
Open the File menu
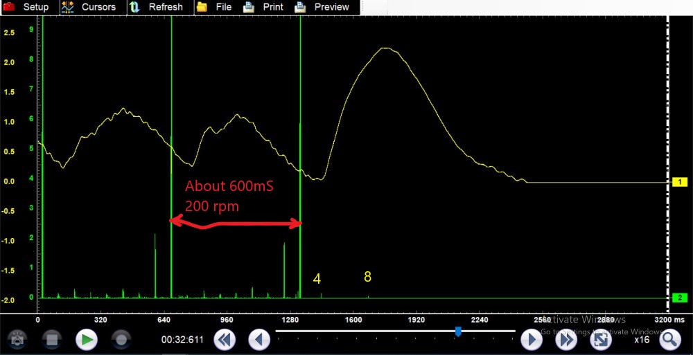(x=215, y=7)
